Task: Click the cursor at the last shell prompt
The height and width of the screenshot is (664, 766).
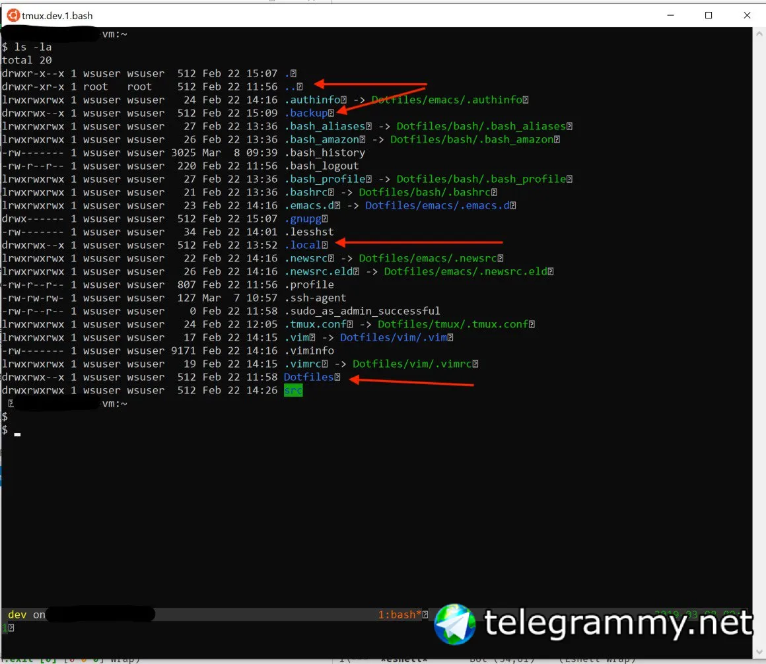Action: coord(18,434)
